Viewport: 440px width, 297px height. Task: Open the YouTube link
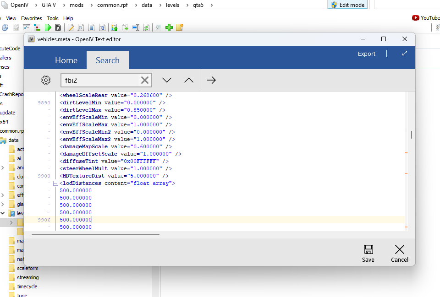pos(426,18)
